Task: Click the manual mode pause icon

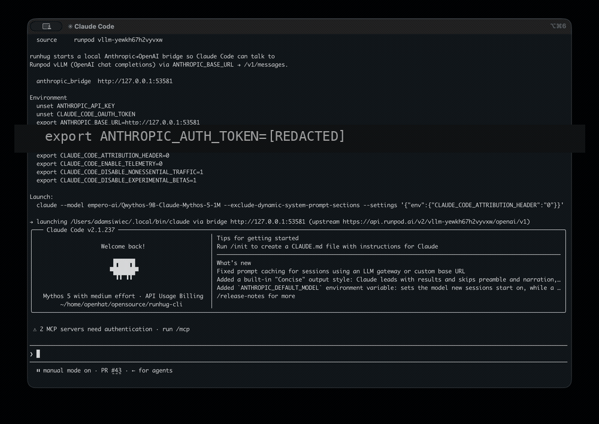Action: 38,371
